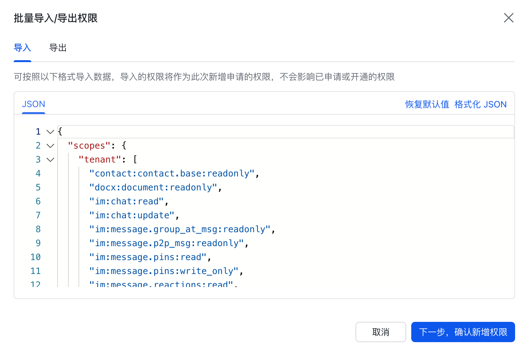Screen dimensions: 523x351
Task: Place cursor in im:chat:update line
Action: [x=132, y=215]
